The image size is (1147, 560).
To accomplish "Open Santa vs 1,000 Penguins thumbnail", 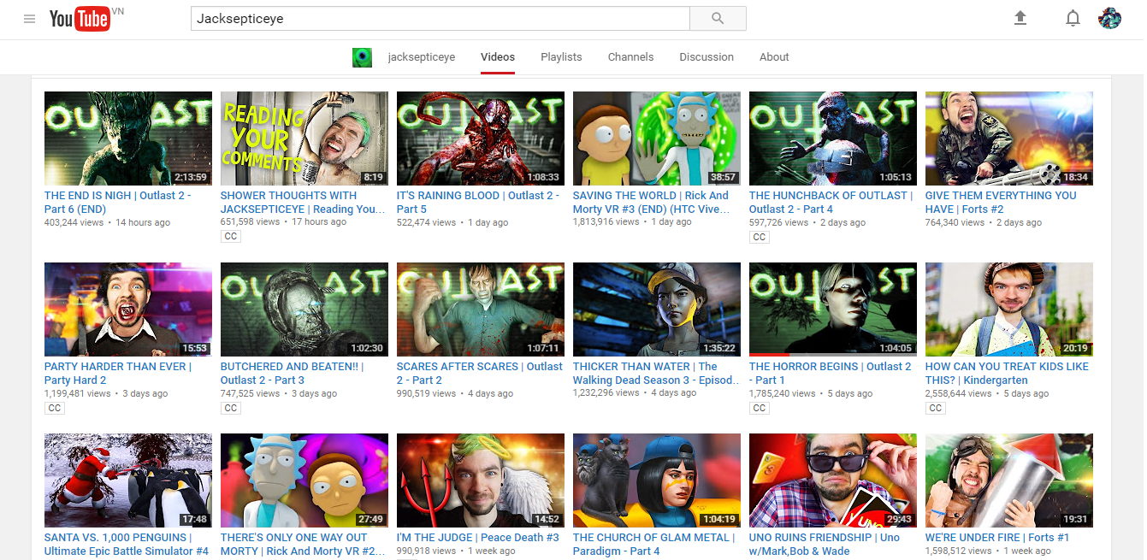I will click(x=128, y=480).
